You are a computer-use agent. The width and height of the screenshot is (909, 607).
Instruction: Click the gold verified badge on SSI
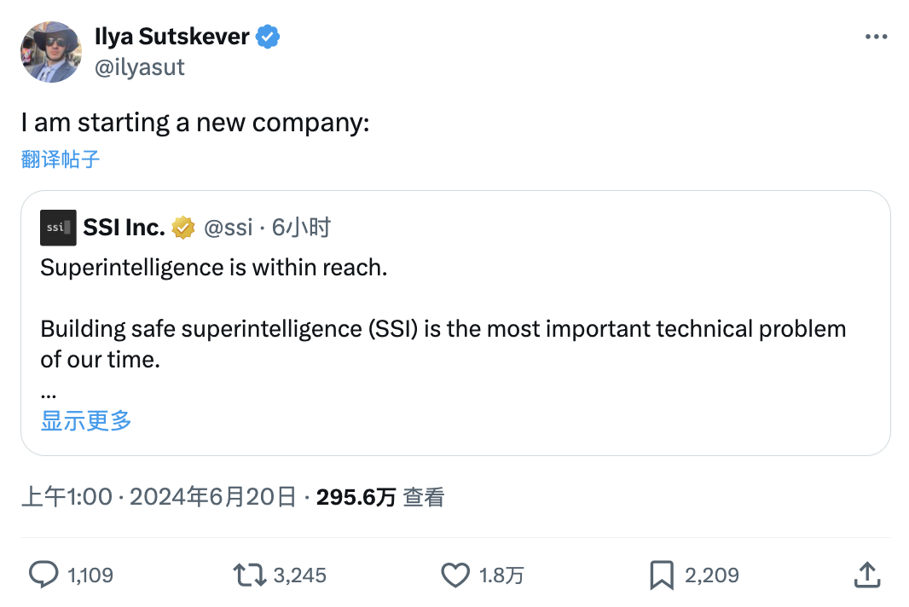[x=183, y=228]
